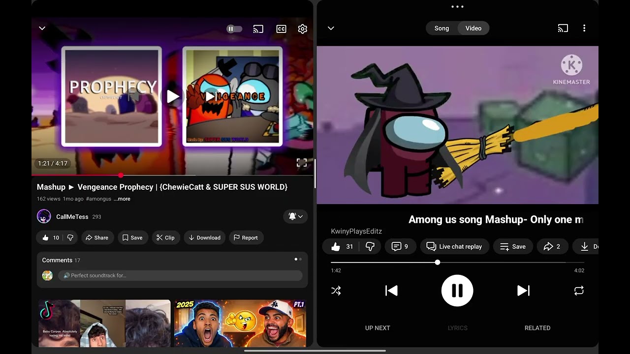Screen dimensions: 630x354
Task: Like the Vengeance Prophecy video
Action: click(x=50, y=237)
